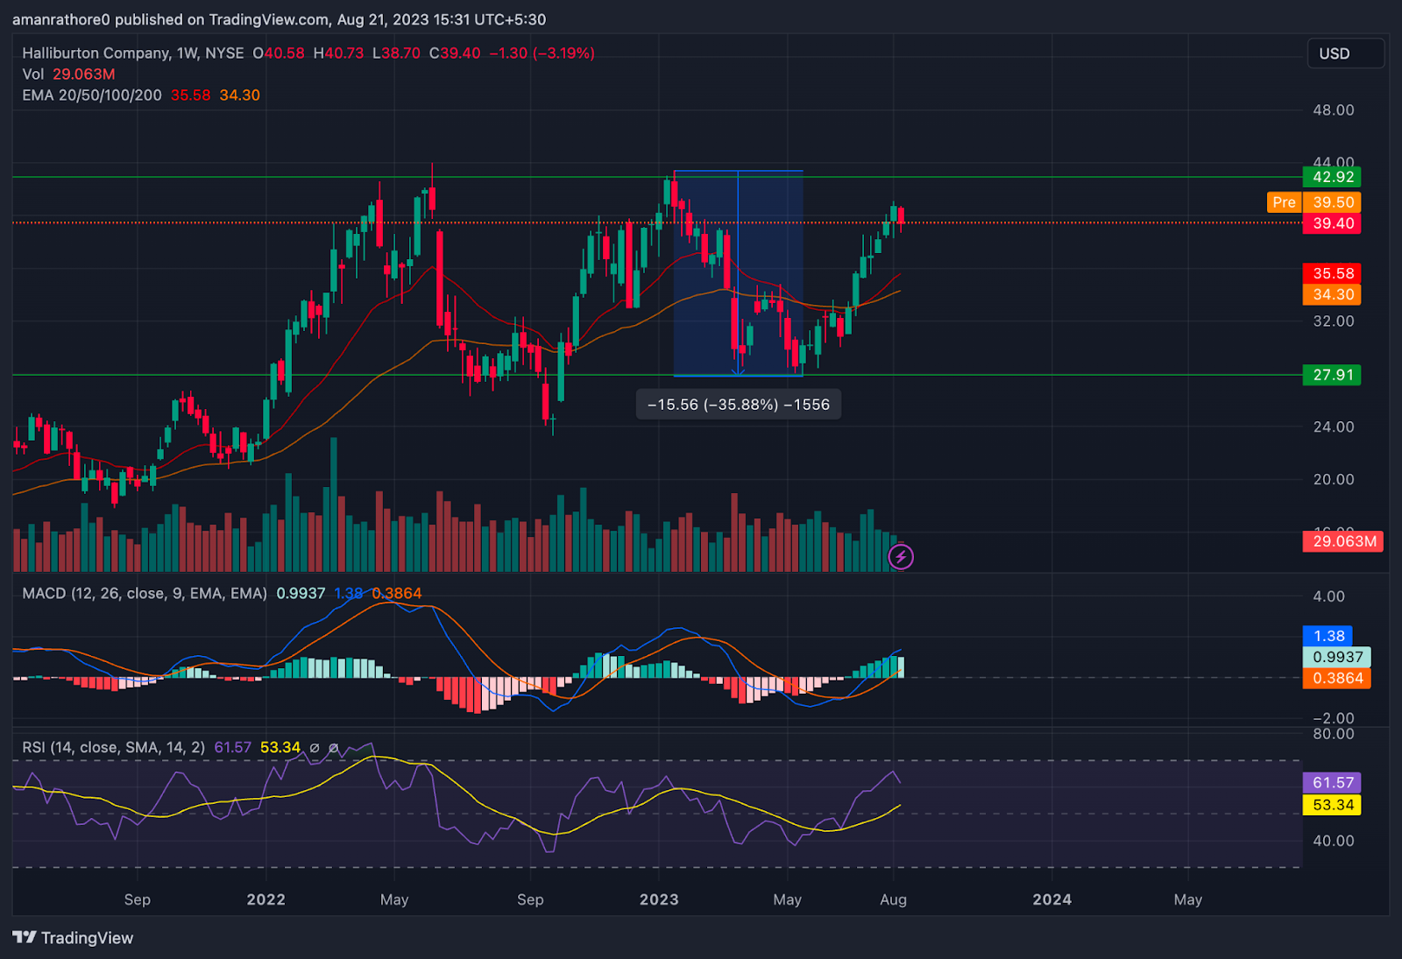
Task: Click the 61.57 RSI axis label
Action: click(1332, 782)
